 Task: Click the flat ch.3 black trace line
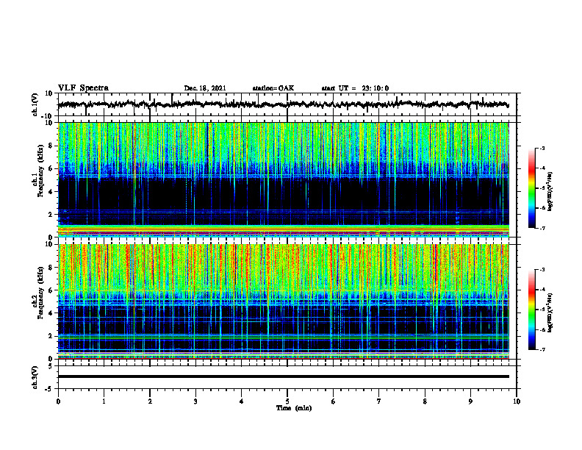[284, 376]
